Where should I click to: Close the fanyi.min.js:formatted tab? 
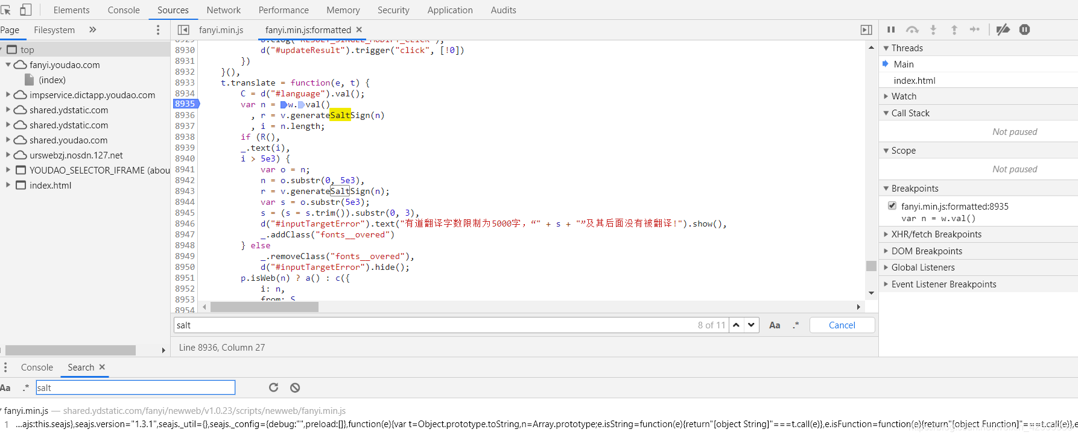359,30
